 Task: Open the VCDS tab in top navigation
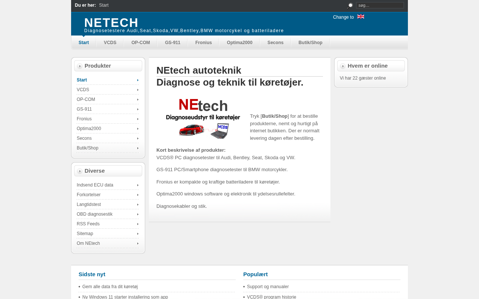click(110, 43)
